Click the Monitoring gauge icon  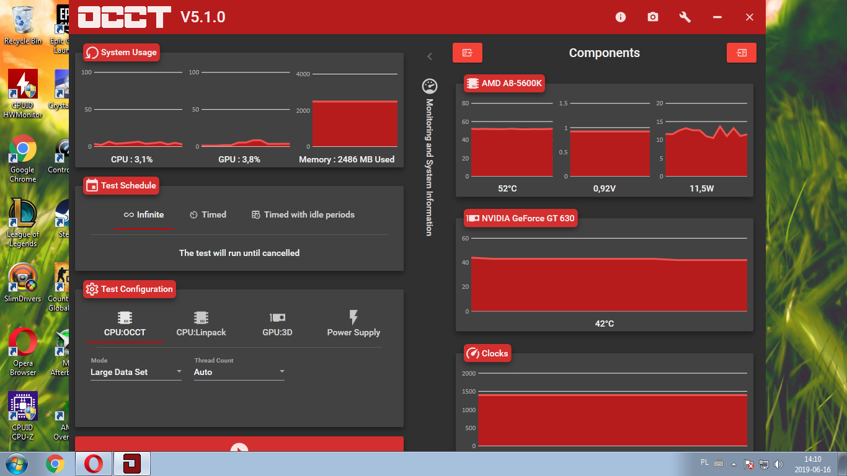click(x=429, y=86)
